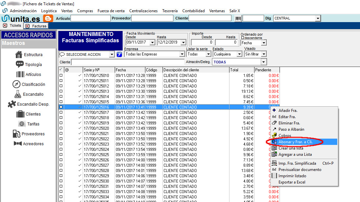Image resolution: width=360 pixels, height=202 pixels.
Task: Open the Visado Sin filtrar dropdown
Action: 264,54
